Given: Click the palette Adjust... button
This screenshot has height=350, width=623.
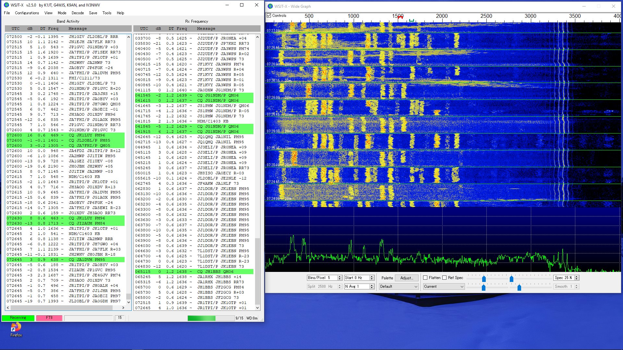Looking at the screenshot, I should click(x=407, y=278).
